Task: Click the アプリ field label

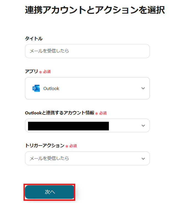Action: click(31, 71)
